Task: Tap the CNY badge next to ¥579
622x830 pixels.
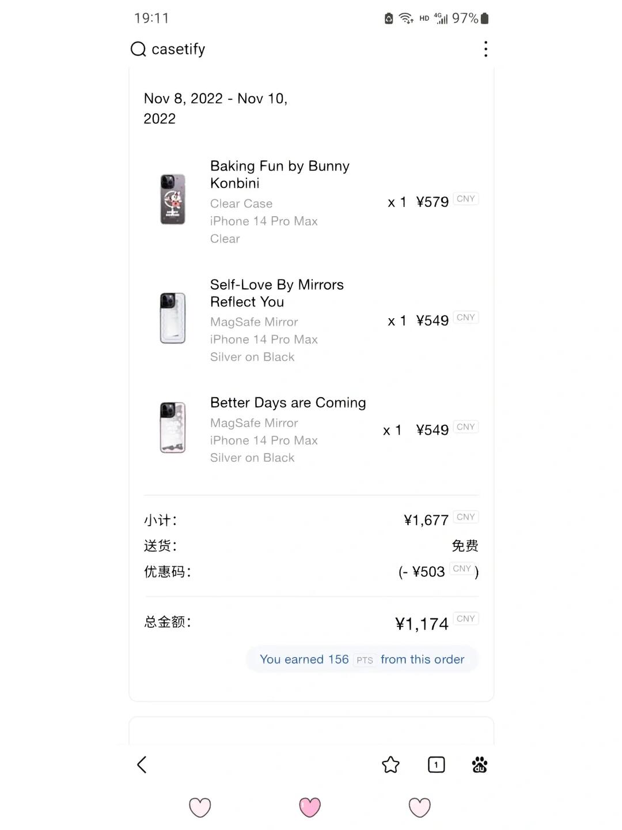Action: click(x=465, y=199)
